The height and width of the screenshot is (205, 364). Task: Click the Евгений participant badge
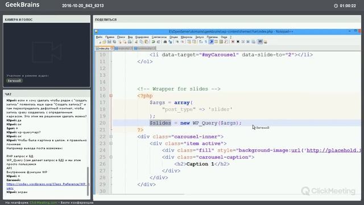pos(14,81)
